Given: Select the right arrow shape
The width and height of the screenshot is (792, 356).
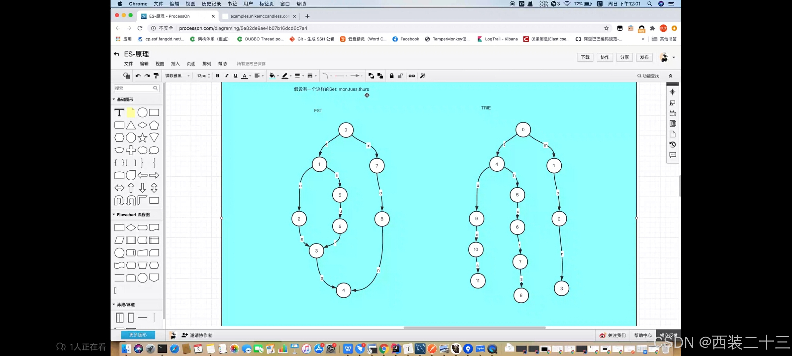Looking at the screenshot, I should pos(154,175).
